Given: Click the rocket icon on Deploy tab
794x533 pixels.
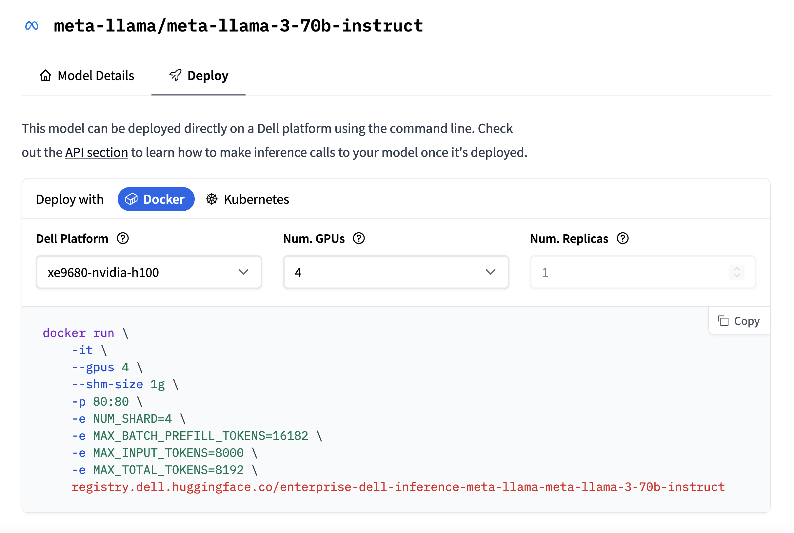Looking at the screenshot, I should coord(175,75).
